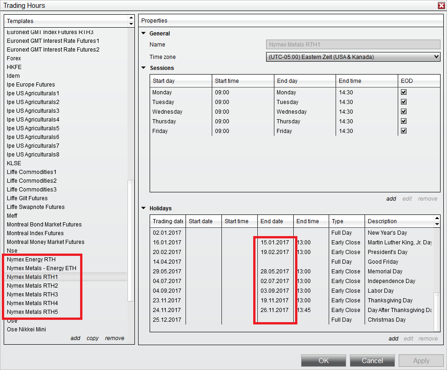The image size is (447, 370).
Task: Select Nymex Metals RTH4 template
Action: pos(33,303)
